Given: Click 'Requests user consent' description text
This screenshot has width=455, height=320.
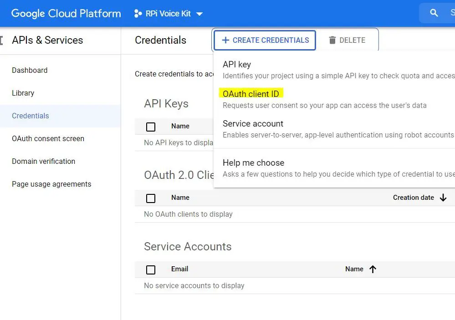Looking at the screenshot, I should coord(324,105).
